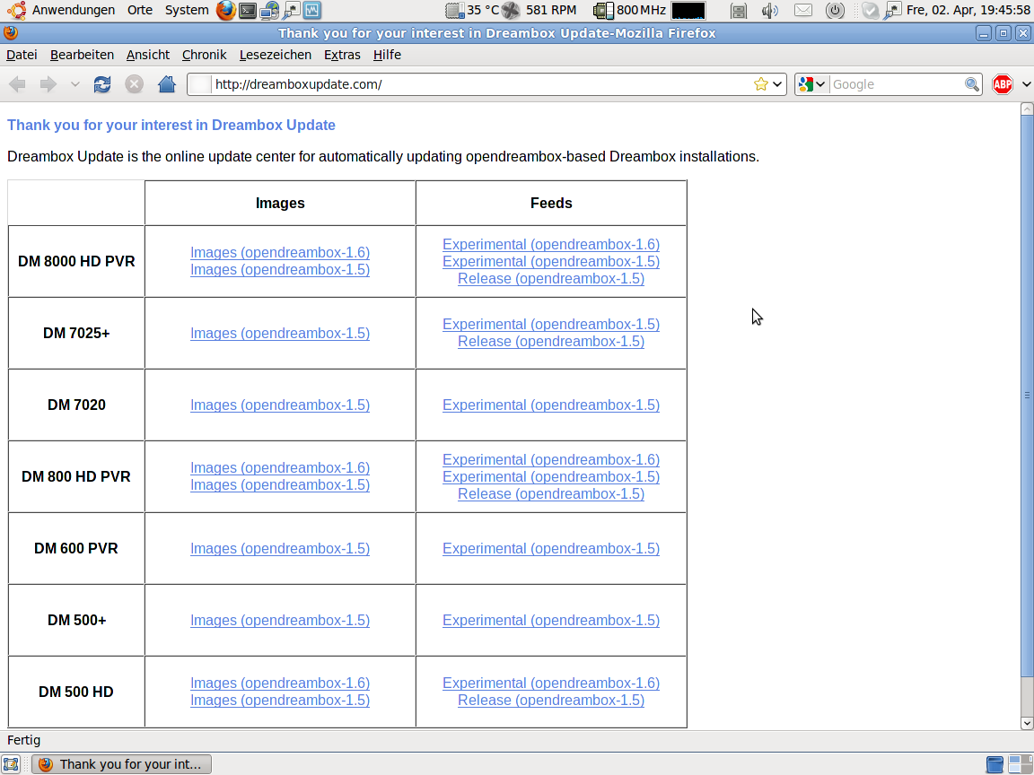The width and height of the screenshot is (1034, 775).
Task: Click the Adblock Plus ABP icon
Action: [x=1003, y=84]
